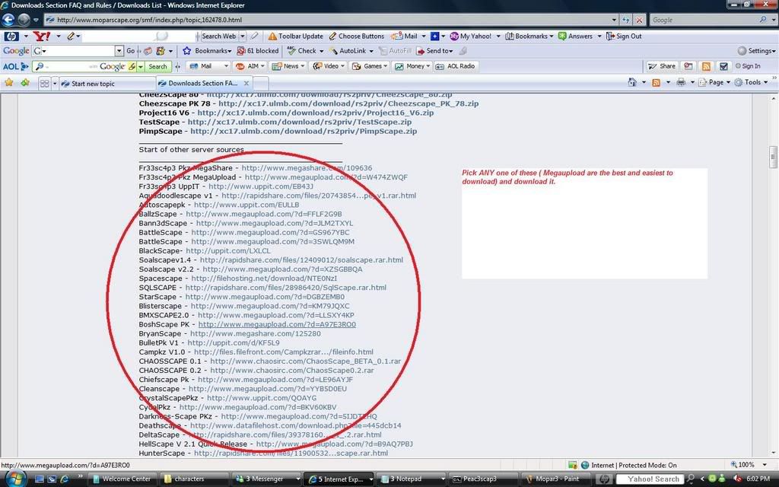Open the Page menu
779x487 pixels.
click(714, 82)
